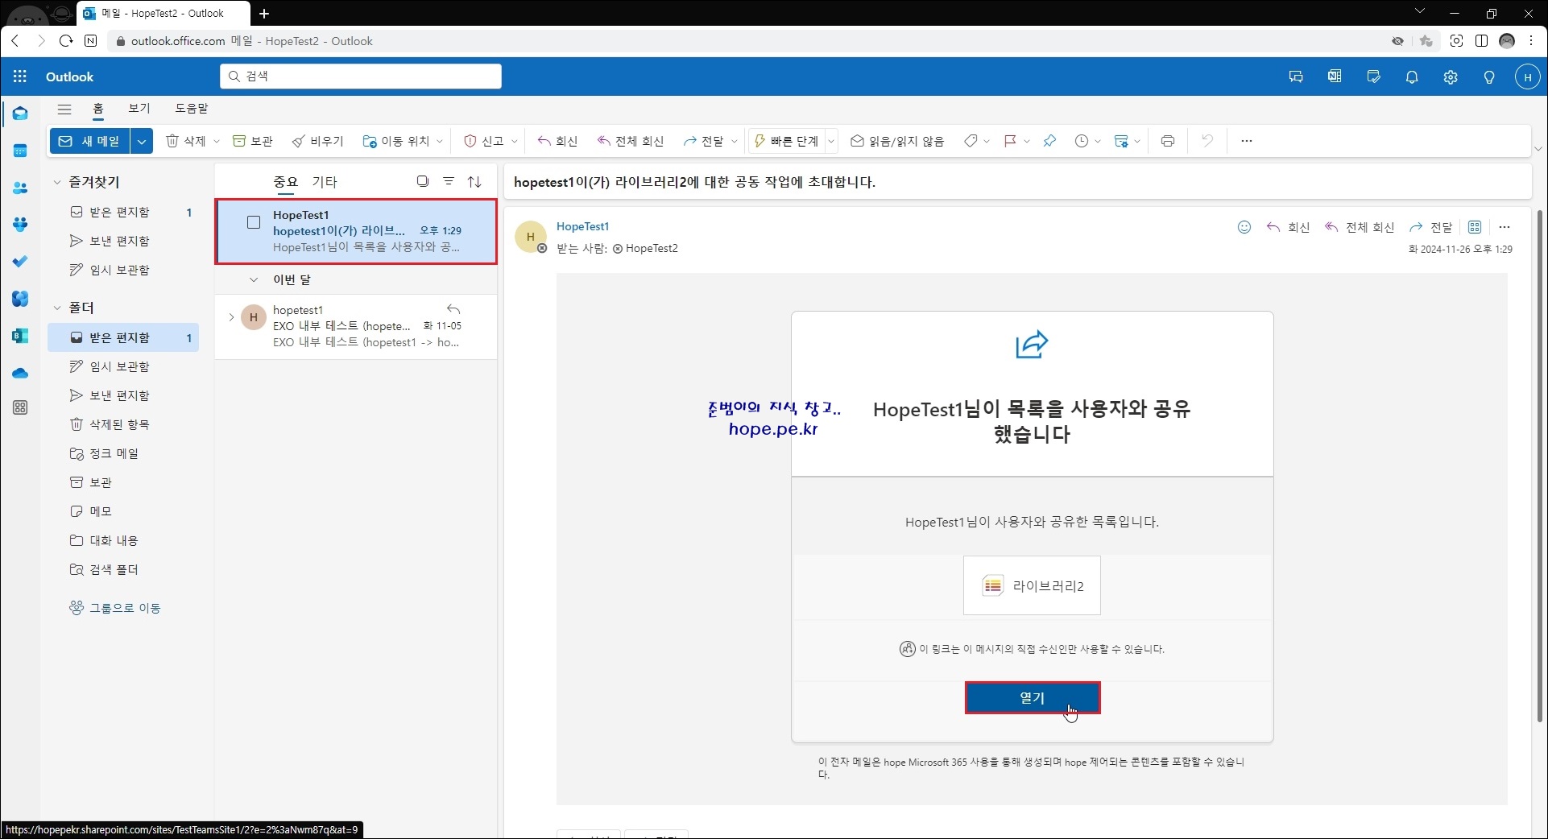Image resolution: width=1548 pixels, height=839 pixels.
Task: Collapse the Folders section chevron
Action: pyautogui.click(x=57, y=308)
